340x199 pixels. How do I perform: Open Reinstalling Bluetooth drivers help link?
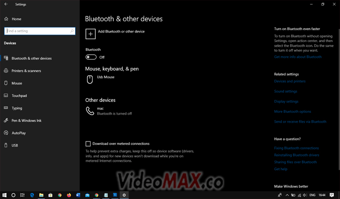[x=297, y=155]
